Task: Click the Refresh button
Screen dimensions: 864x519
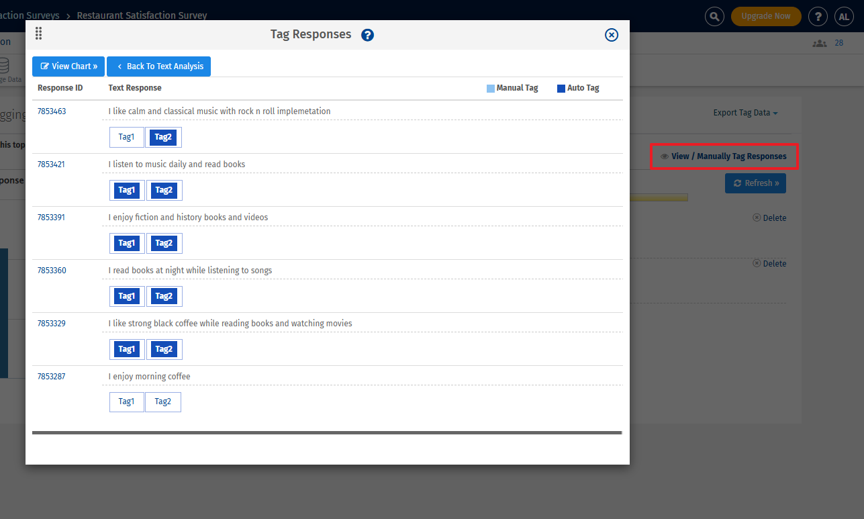Action: coord(755,183)
